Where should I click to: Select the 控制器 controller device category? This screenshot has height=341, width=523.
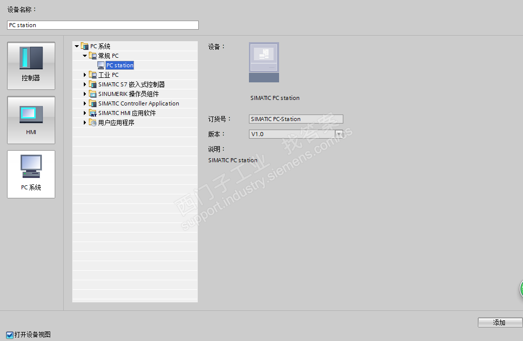[x=31, y=66]
